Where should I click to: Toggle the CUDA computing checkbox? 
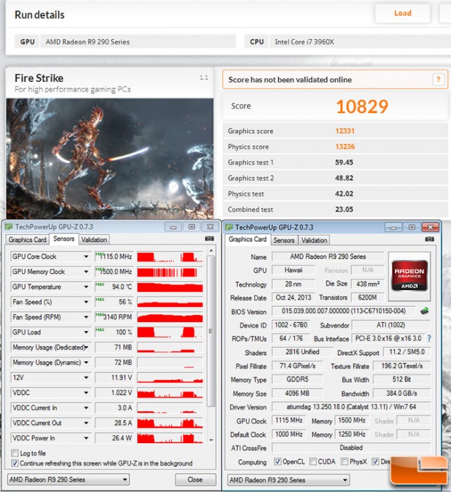[x=313, y=461]
